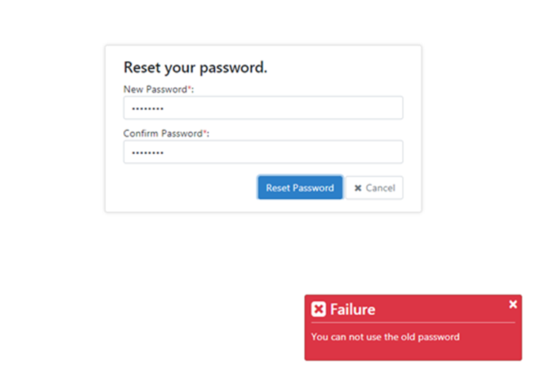The width and height of the screenshot is (537, 371).
Task: Click the divider line in Failure toast
Action: tap(413, 323)
